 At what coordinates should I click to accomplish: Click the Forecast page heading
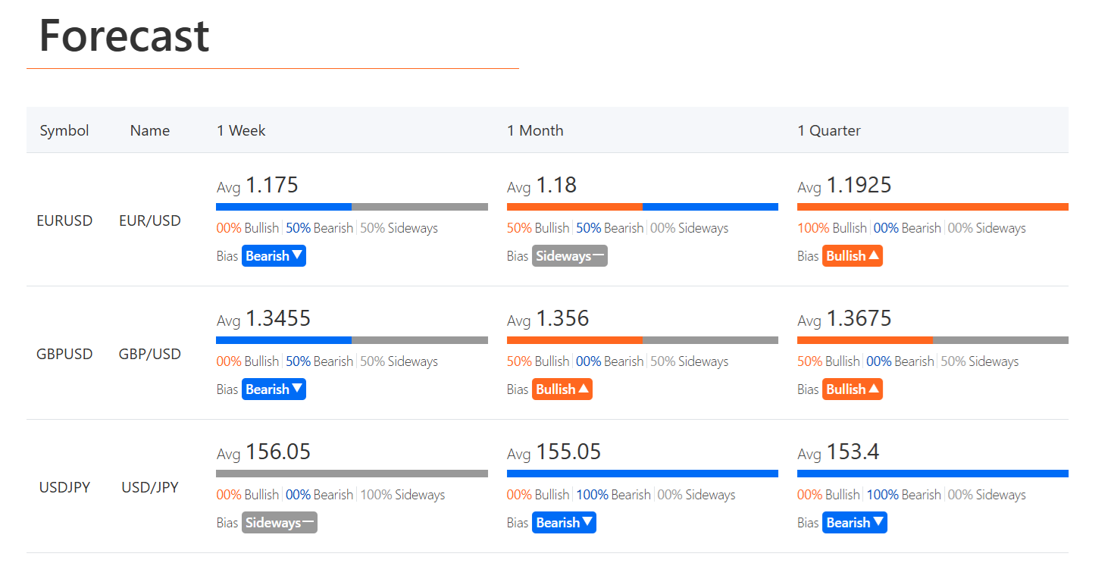(x=124, y=36)
